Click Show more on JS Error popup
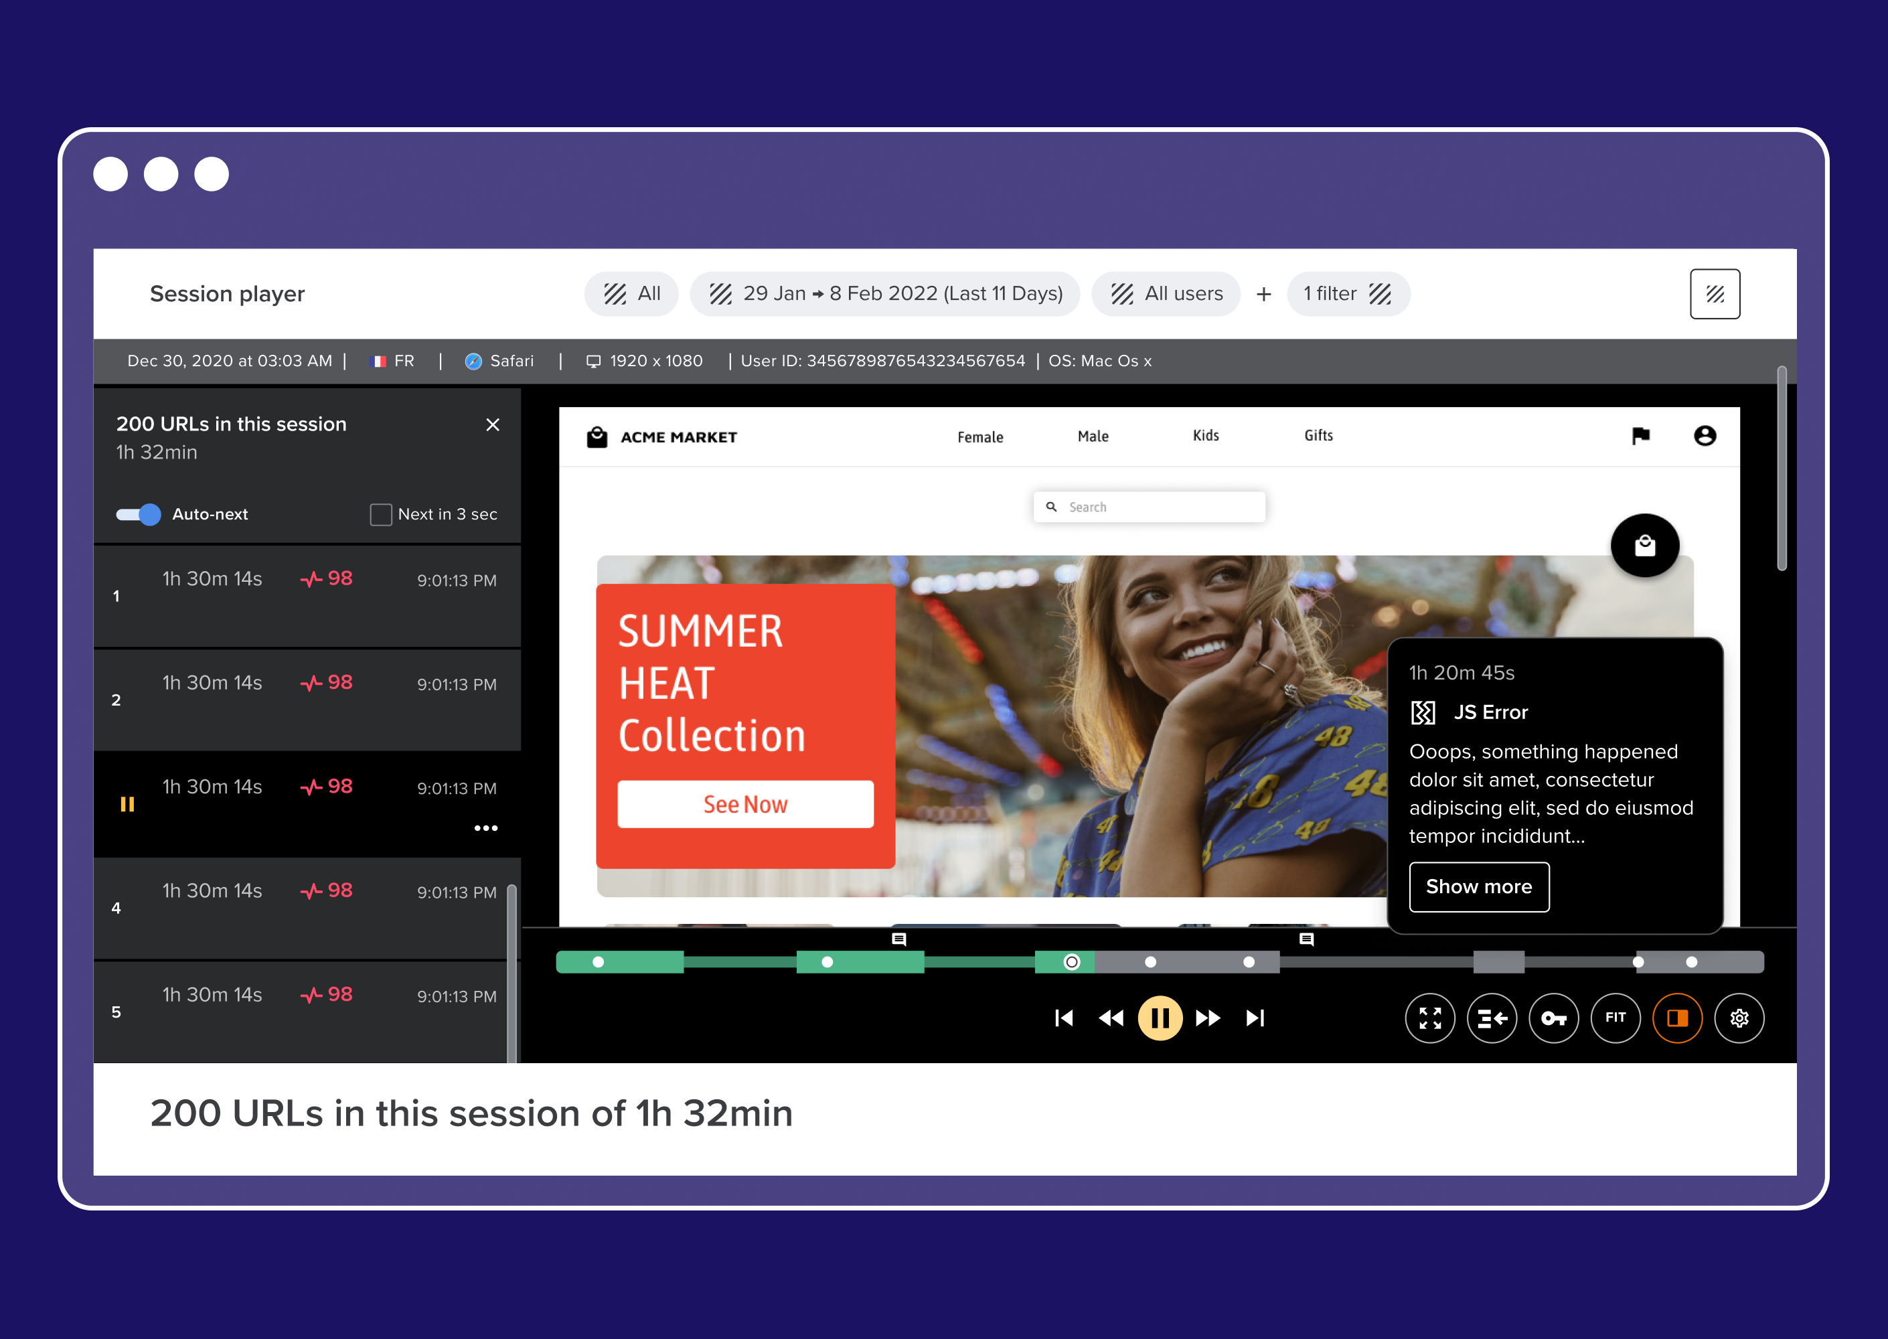 (1478, 887)
